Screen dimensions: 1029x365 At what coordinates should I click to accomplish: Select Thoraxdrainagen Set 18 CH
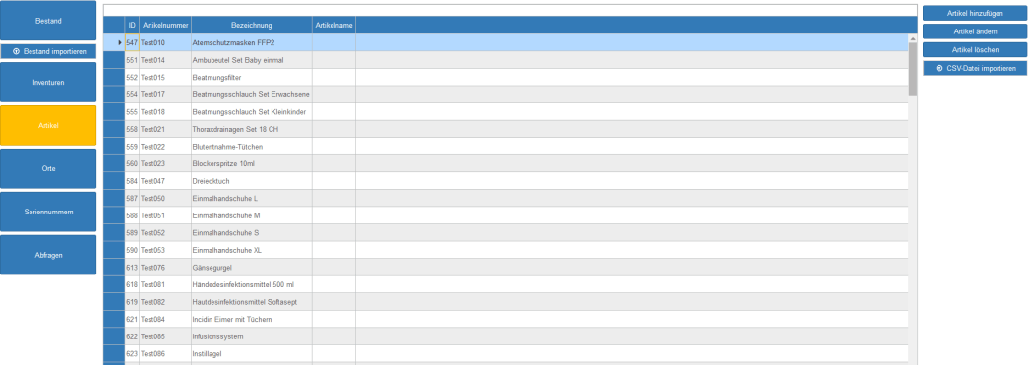[x=506, y=129]
